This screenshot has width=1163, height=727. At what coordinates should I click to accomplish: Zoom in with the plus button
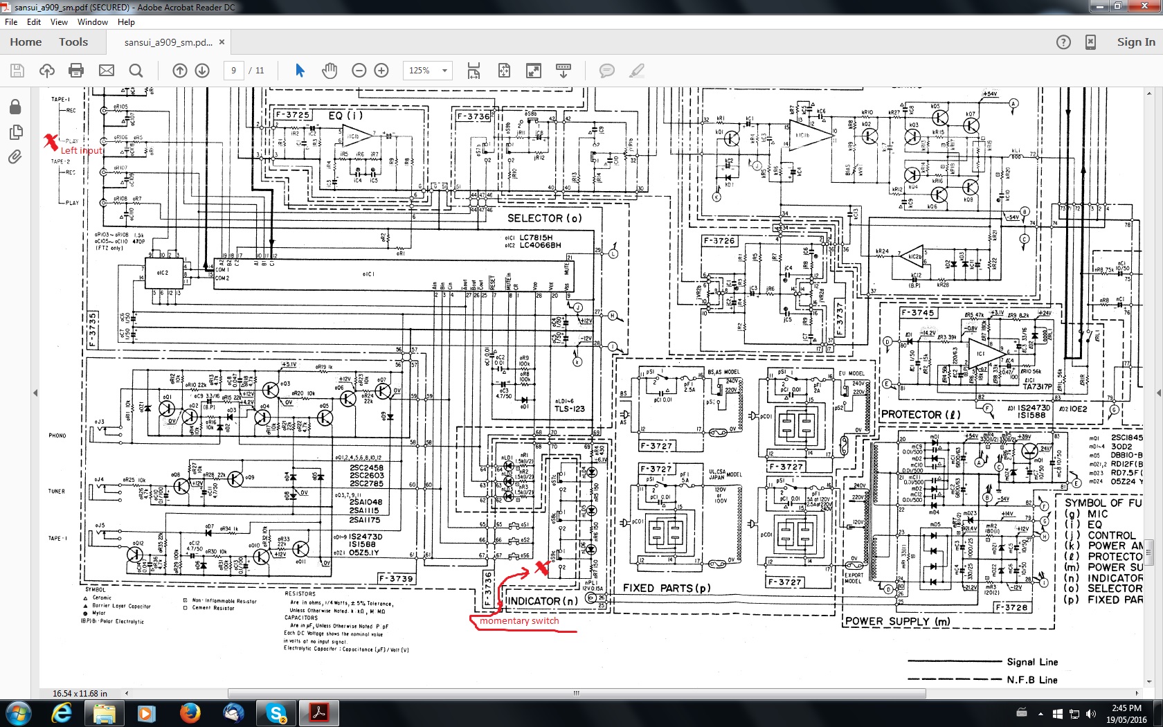pyautogui.click(x=381, y=71)
